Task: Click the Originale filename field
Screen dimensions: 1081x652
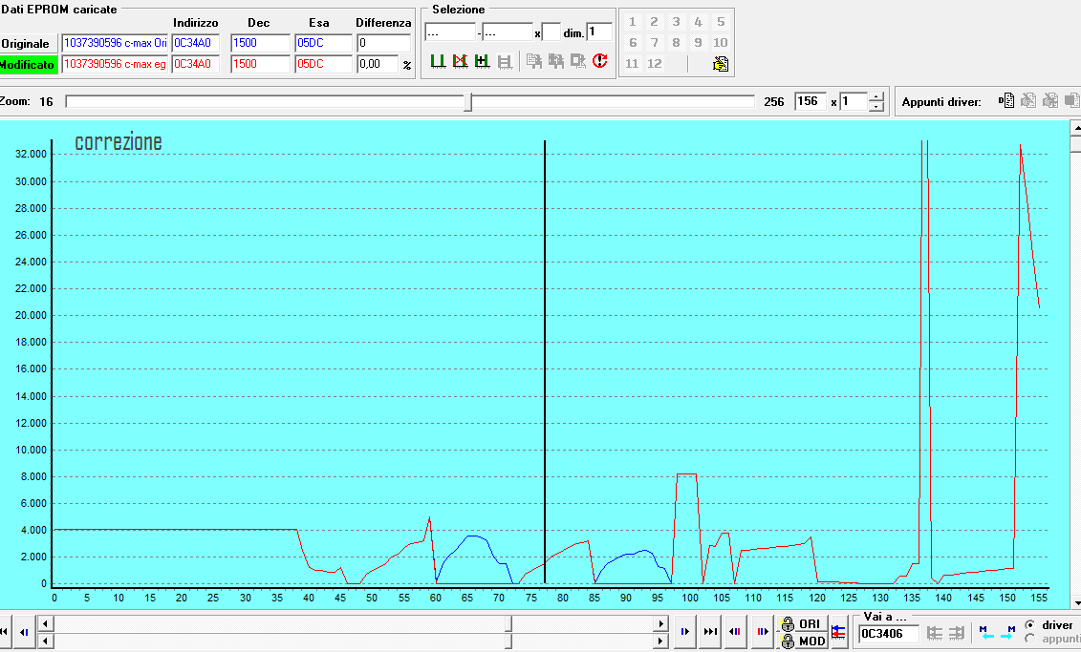Action: 115,43
